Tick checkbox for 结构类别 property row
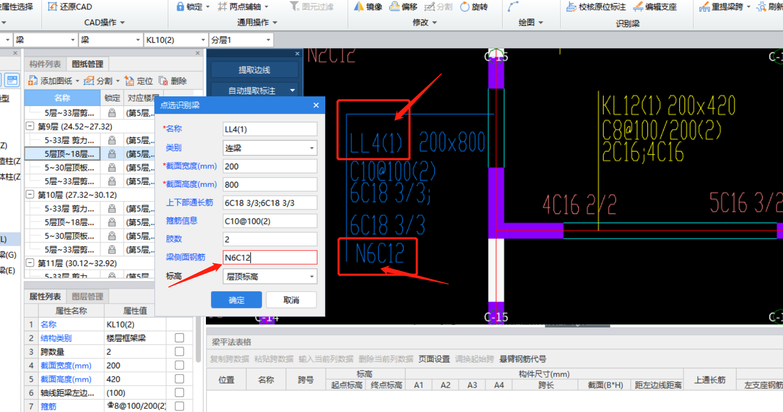783x412 pixels. (x=179, y=338)
